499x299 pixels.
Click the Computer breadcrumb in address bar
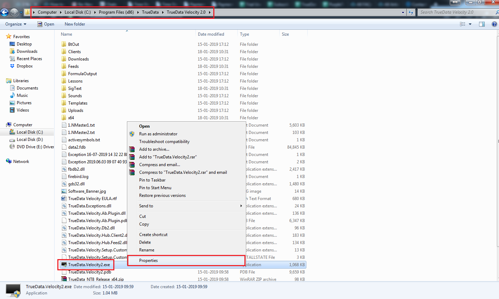pyautogui.click(x=47, y=12)
